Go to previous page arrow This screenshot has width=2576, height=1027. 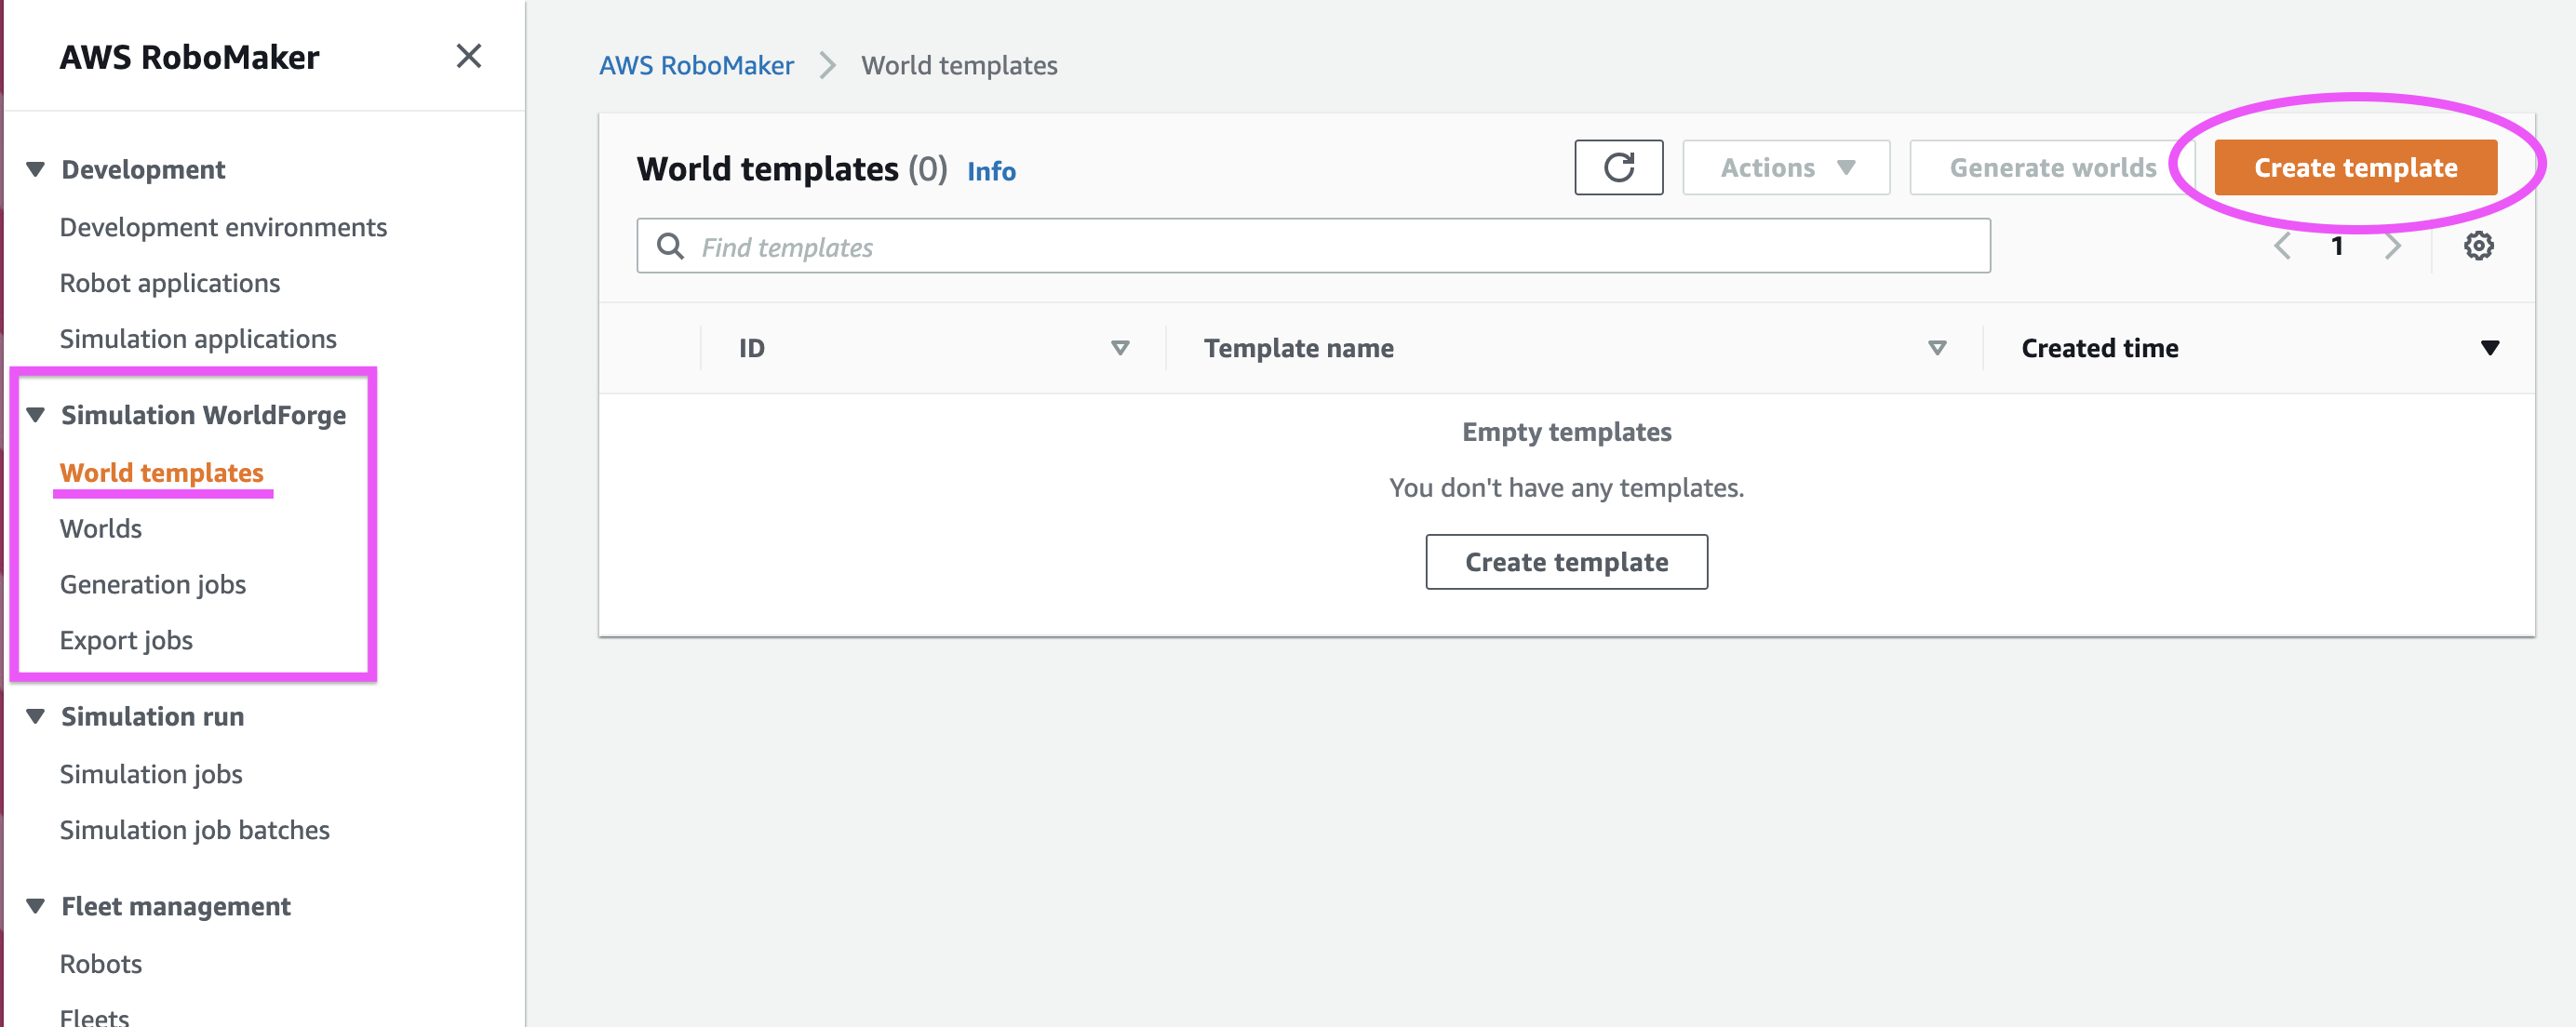coord(2283,246)
